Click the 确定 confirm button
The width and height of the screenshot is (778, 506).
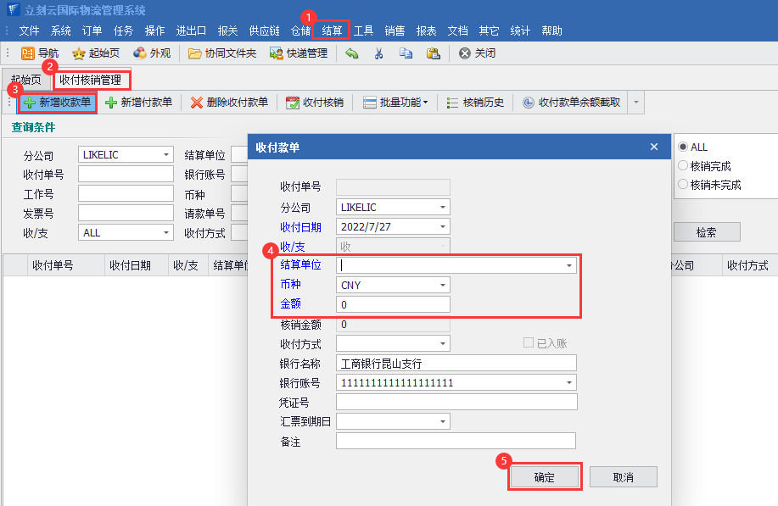tap(545, 477)
